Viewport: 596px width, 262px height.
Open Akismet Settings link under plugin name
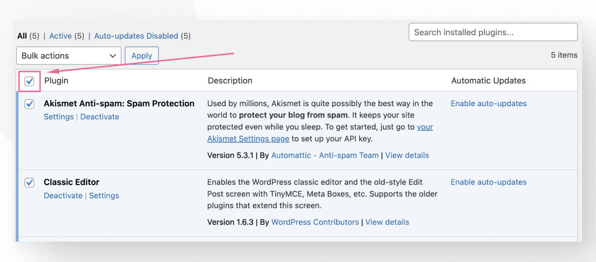click(59, 117)
